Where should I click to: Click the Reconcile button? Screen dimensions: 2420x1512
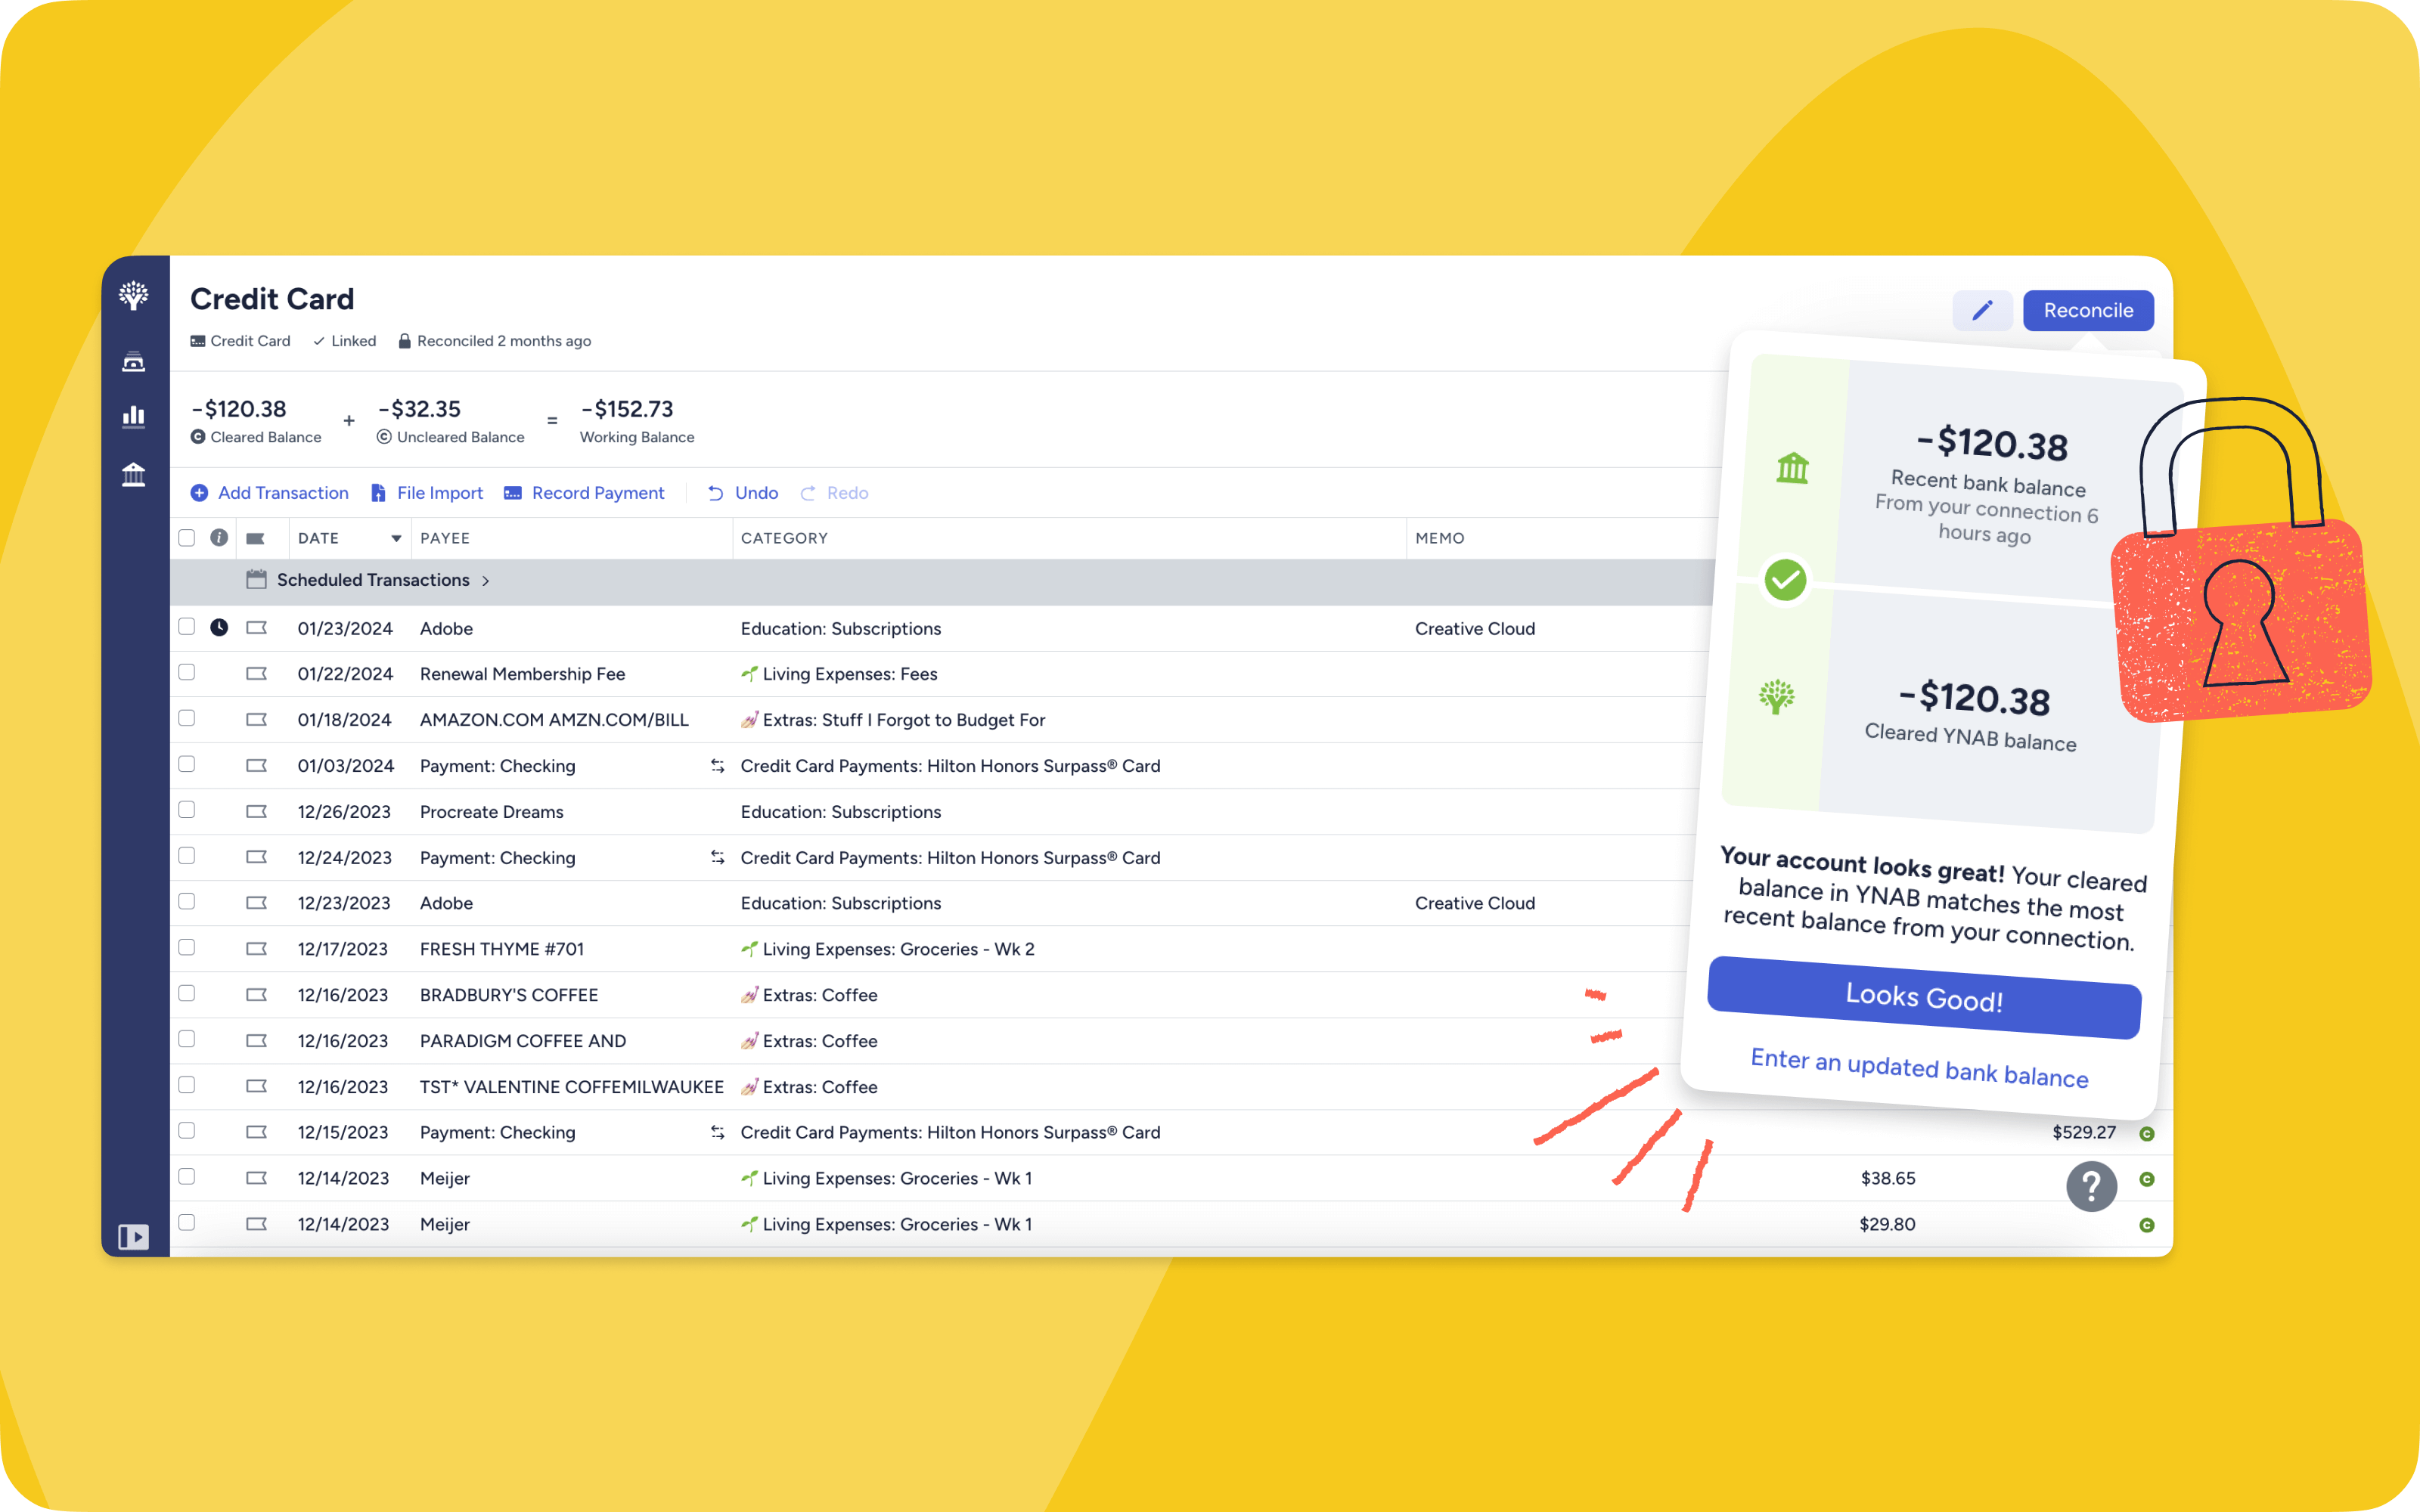pos(2088,310)
